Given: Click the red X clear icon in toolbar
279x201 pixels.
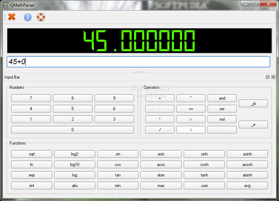Looking at the screenshot, I should tap(12, 17).
